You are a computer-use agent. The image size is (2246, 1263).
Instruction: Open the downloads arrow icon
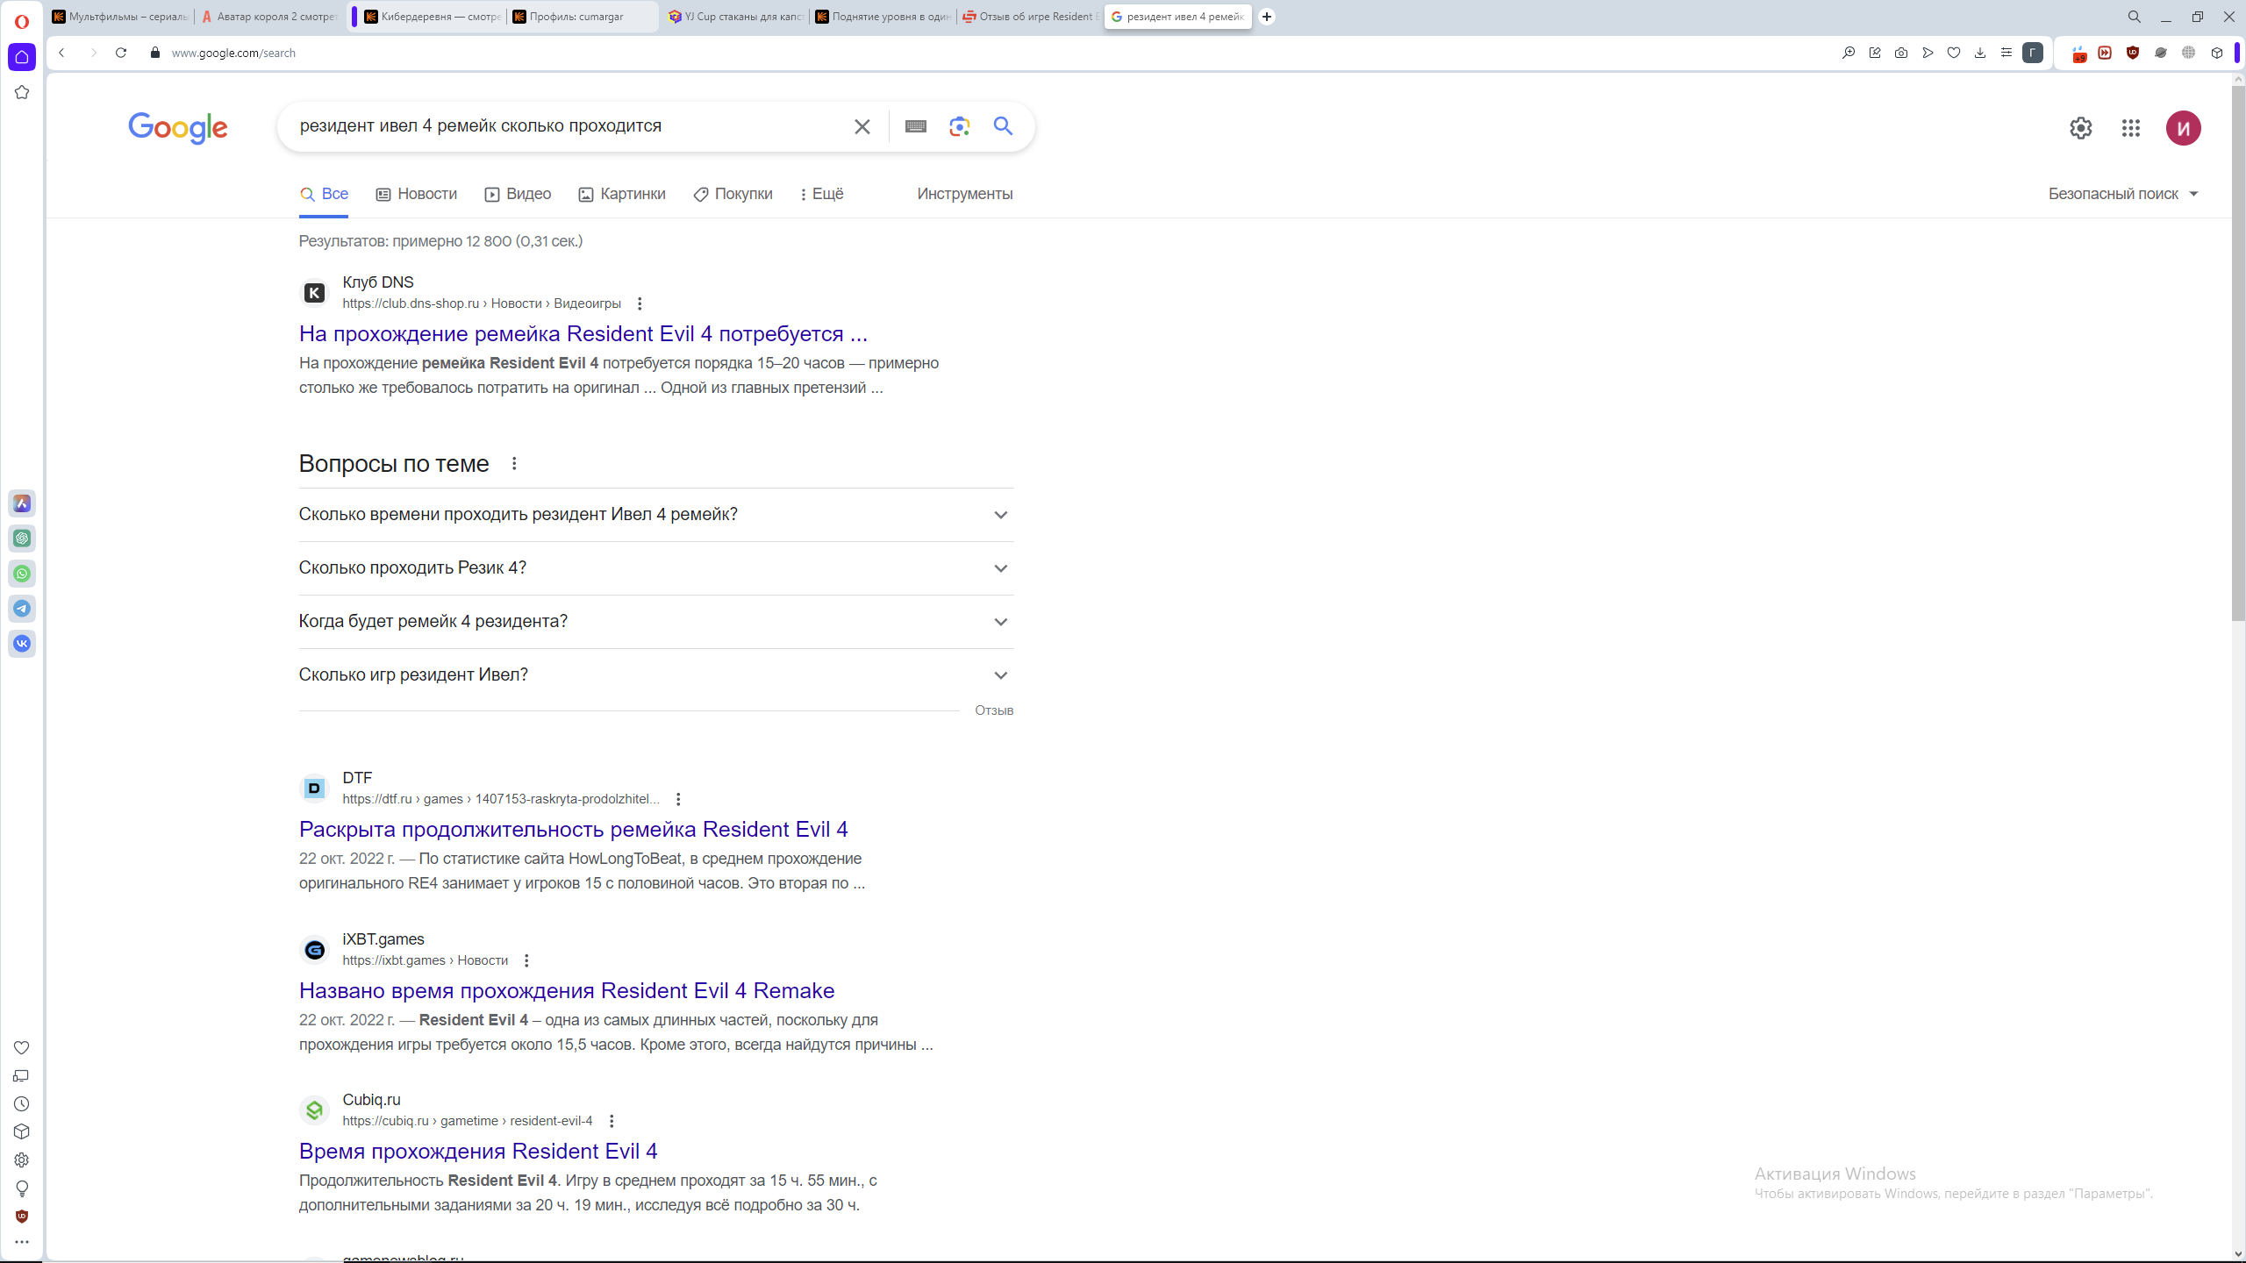pos(1980,53)
